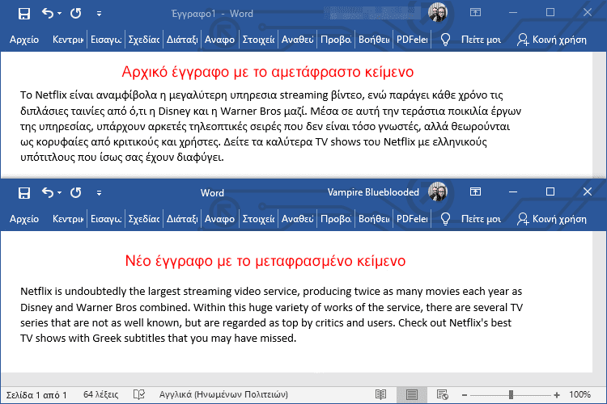Viewport: 607px width, 404px height.
Task: Click heading Αρχικό έγγραφο με το αμετάφραστο κείμενο
Action: [268, 72]
